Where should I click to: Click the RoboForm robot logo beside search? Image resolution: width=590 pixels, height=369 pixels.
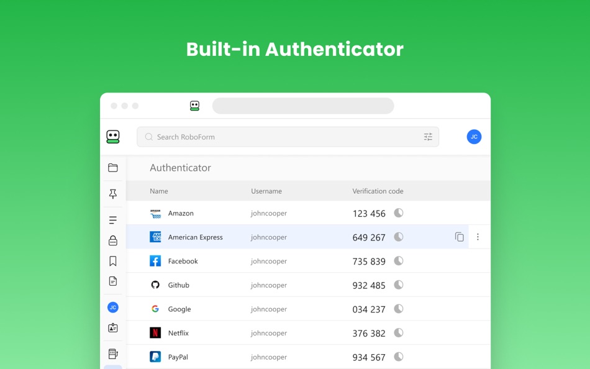(x=113, y=137)
